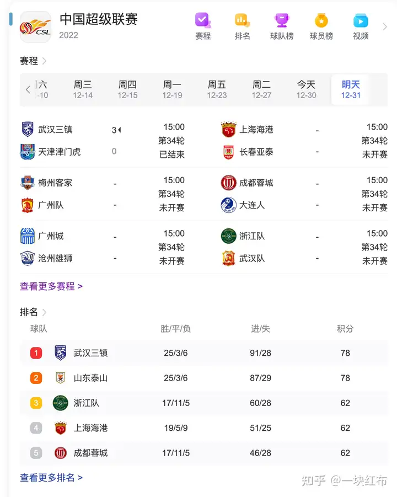Click the 武汉三镇 badge in schedule

[28, 129]
